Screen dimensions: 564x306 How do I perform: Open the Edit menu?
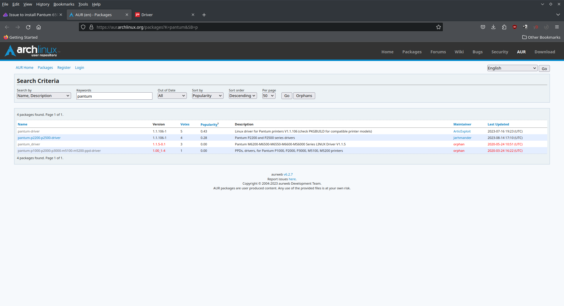[x=16, y=4]
